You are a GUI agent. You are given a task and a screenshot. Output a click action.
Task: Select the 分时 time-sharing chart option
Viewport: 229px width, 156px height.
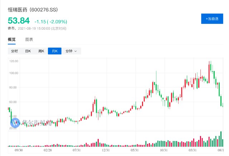pos(14,51)
